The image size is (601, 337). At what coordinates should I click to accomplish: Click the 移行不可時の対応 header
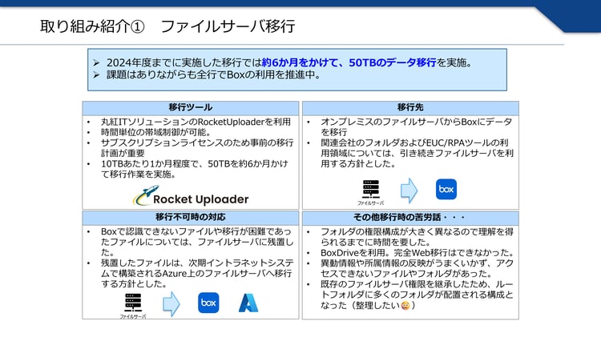191,217
